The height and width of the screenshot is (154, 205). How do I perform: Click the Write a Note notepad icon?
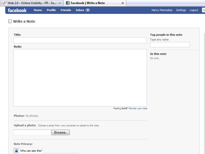(x=10, y=21)
